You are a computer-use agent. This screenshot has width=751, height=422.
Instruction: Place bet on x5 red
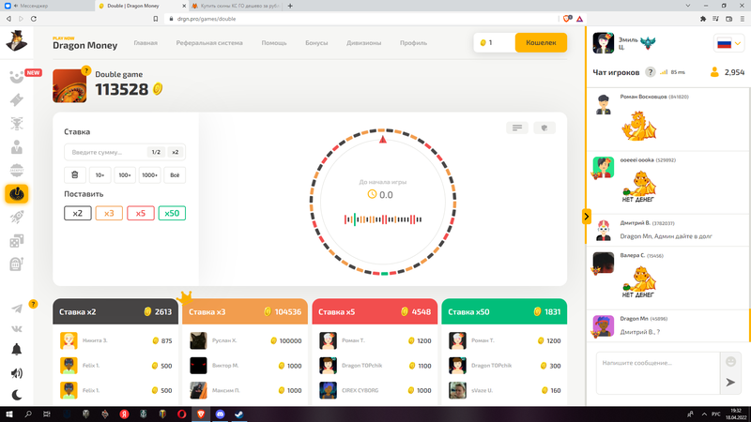pyautogui.click(x=140, y=213)
